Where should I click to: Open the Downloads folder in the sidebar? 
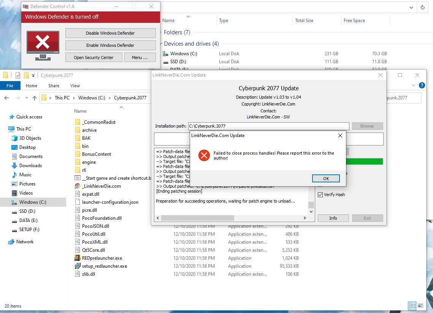click(30, 166)
